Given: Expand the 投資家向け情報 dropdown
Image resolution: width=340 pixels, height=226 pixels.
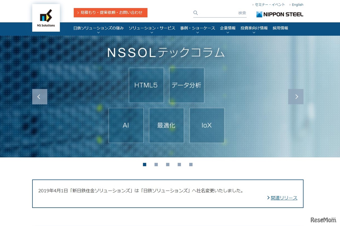Looking at the screenshot, I should click(x=254, y=28).
